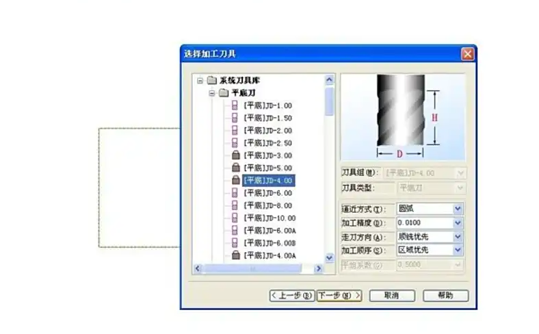Open the 加工精度 dropdown
This screenshot has height=334, width=539.
click(458, 222)
